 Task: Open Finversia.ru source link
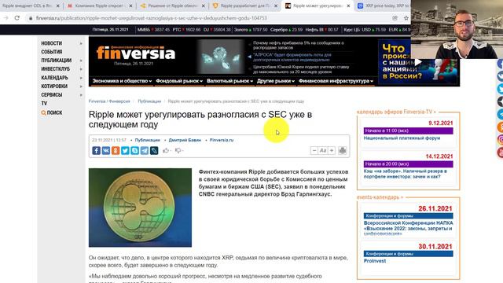(x=222, y=140)
